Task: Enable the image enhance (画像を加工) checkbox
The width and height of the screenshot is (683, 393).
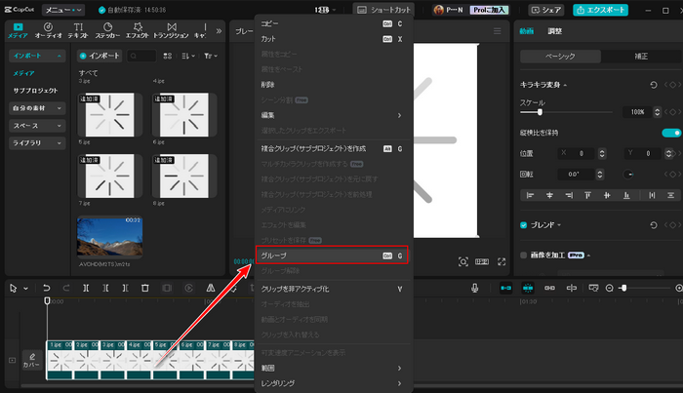Action: pyautogui.click(x=523, y=255)
